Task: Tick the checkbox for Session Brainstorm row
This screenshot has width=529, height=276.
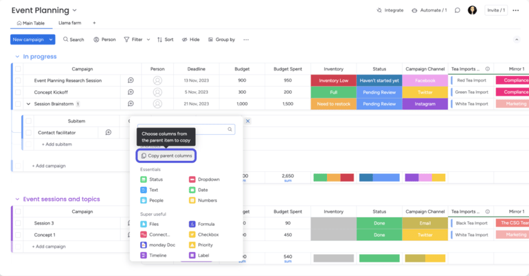Action: pyautogui.click(x=18, y=104)
